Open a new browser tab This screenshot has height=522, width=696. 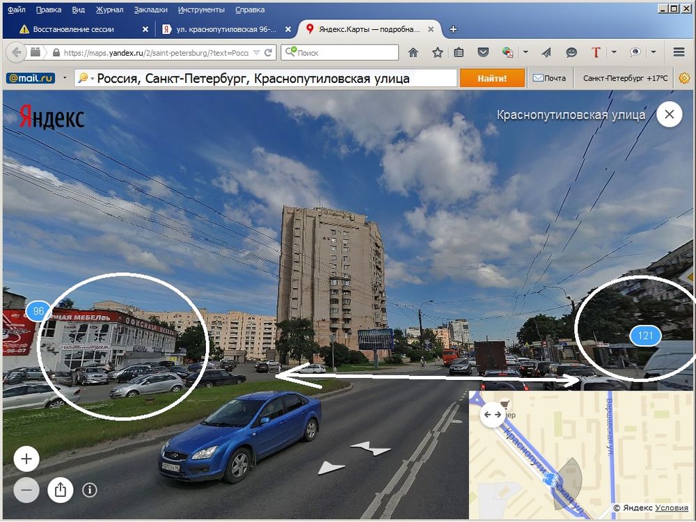point(453,29)
